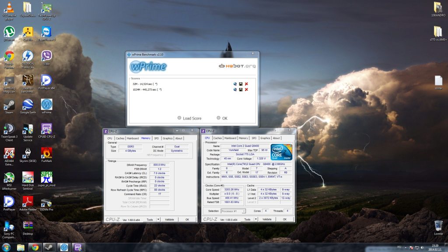The height and width of the screenshot is (252, 448).
Task: Click the Intel Core 2 Quad logo
Action: pos(281,152)
